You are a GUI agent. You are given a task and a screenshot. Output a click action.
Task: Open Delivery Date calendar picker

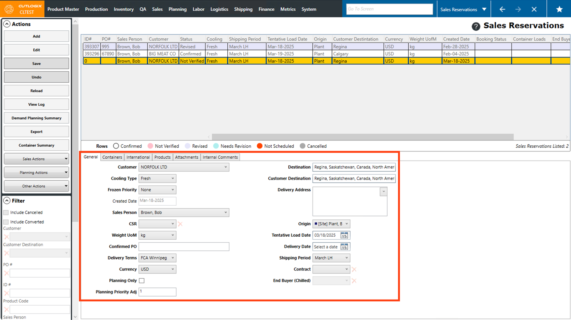click(x=344, y=247)
